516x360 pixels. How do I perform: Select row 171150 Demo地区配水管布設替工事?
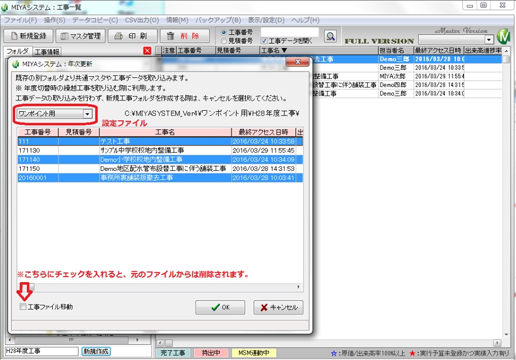tap(160, 169)
